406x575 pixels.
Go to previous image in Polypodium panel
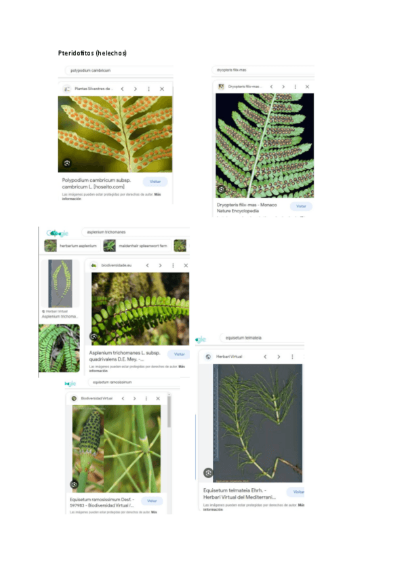click(x=123, y=89)
